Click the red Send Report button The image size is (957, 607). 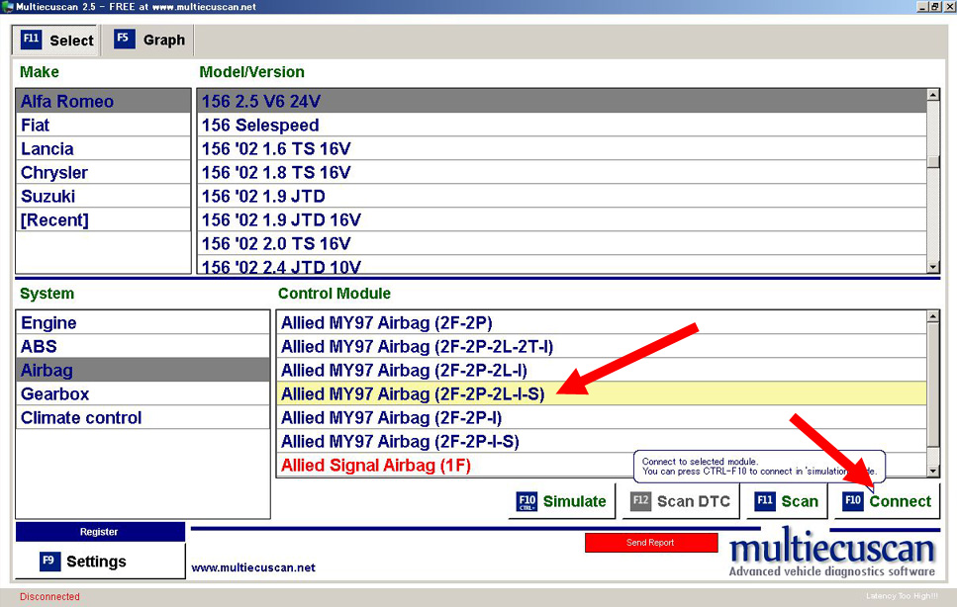(650, 543)
